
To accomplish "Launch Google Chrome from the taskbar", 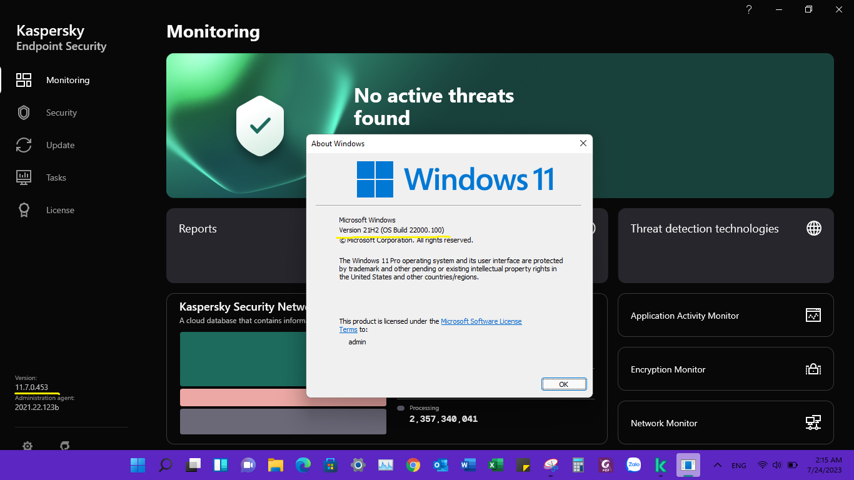I will pos(413,465).
